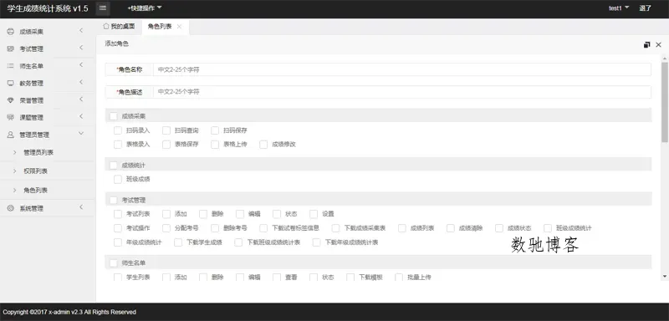Check 删除 under the 考试管理 group

pyautogui.click(x=203, y=214)
